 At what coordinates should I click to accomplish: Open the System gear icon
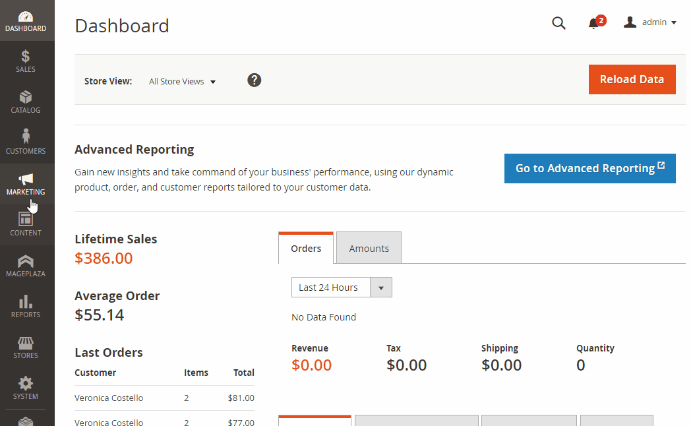click(26, 384)
